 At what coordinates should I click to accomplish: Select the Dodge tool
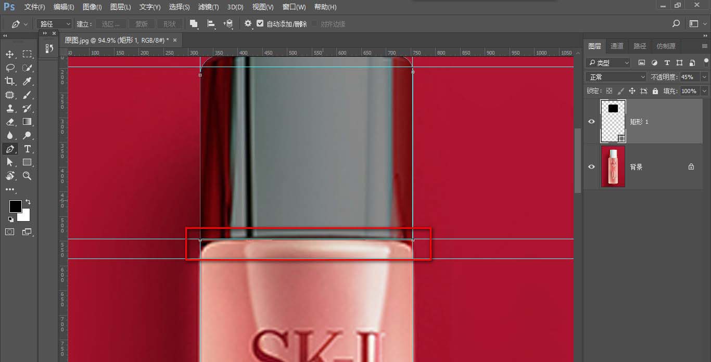(27, 135)
